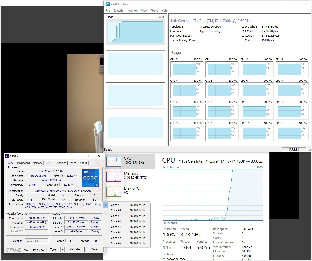Click the Instructions list text in CPU-Z

63,206
